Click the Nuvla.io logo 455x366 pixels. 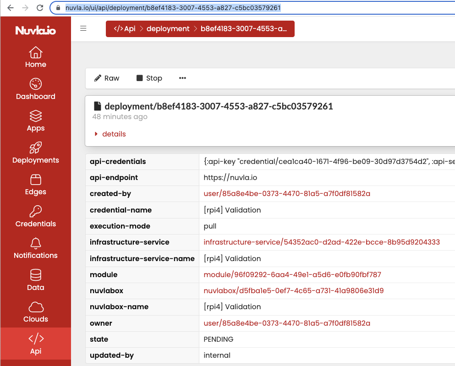point(35,30)
